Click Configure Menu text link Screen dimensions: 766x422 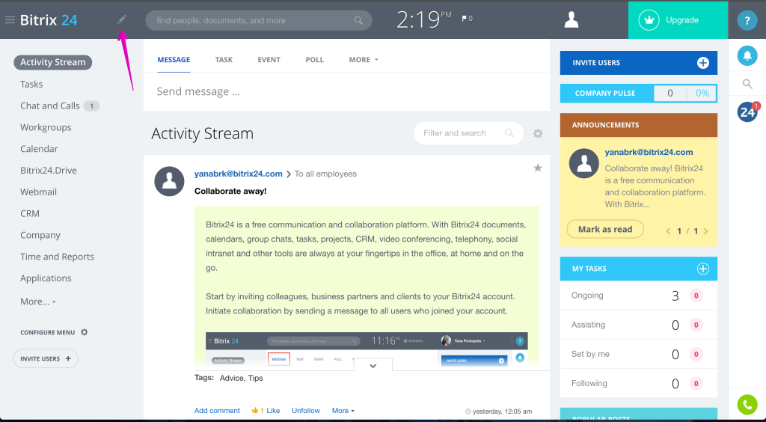(47, 332)
